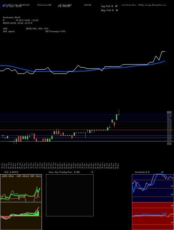Click the 'Stochastics: 90.48' reading

click(11, 17)
